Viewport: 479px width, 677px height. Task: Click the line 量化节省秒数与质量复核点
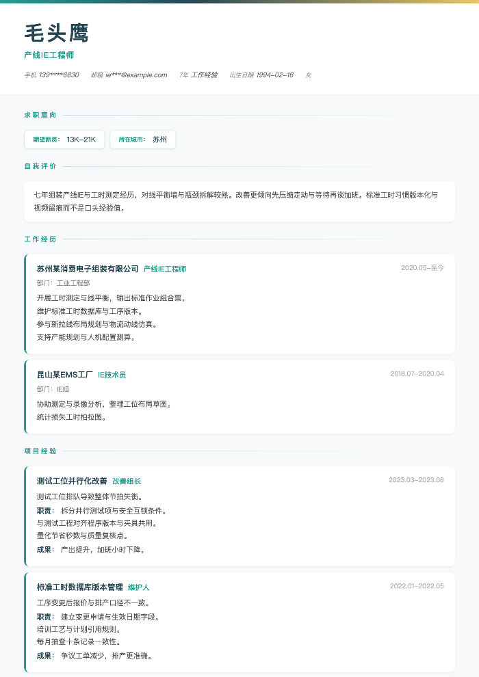(x=83, y=536)
